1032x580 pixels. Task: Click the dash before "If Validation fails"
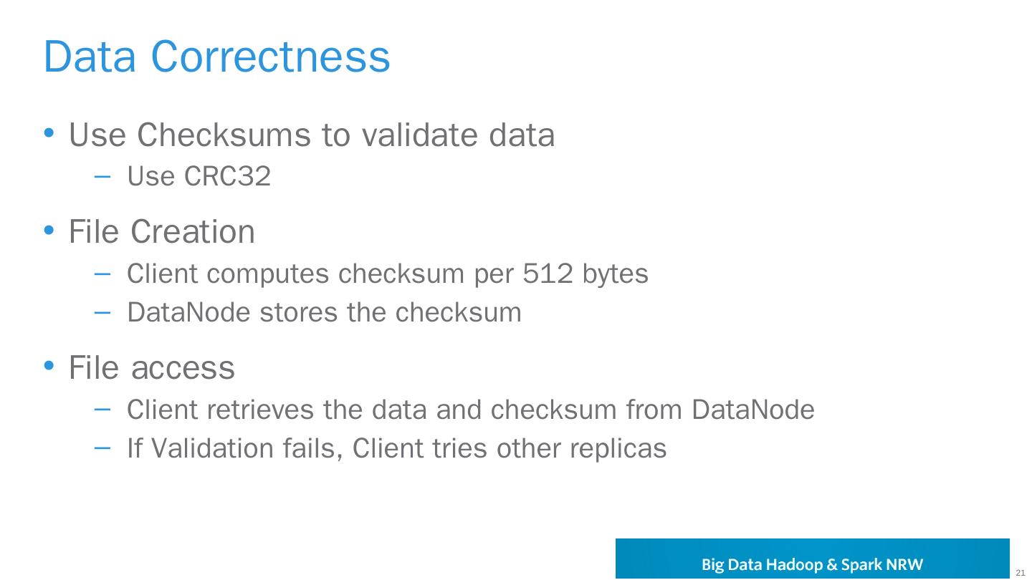point(102,448)
